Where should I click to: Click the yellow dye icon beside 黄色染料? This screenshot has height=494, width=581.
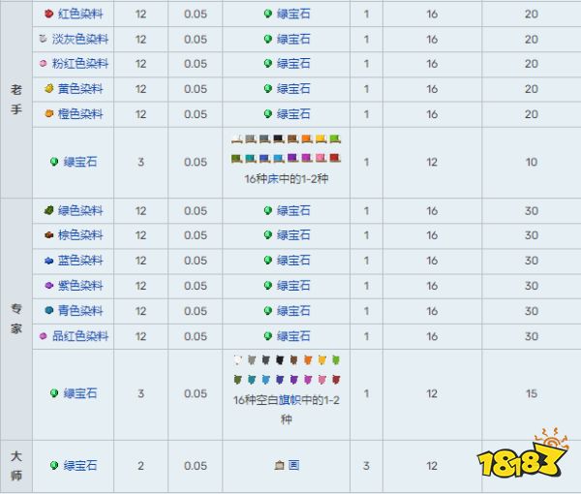(x=48, y=88)
